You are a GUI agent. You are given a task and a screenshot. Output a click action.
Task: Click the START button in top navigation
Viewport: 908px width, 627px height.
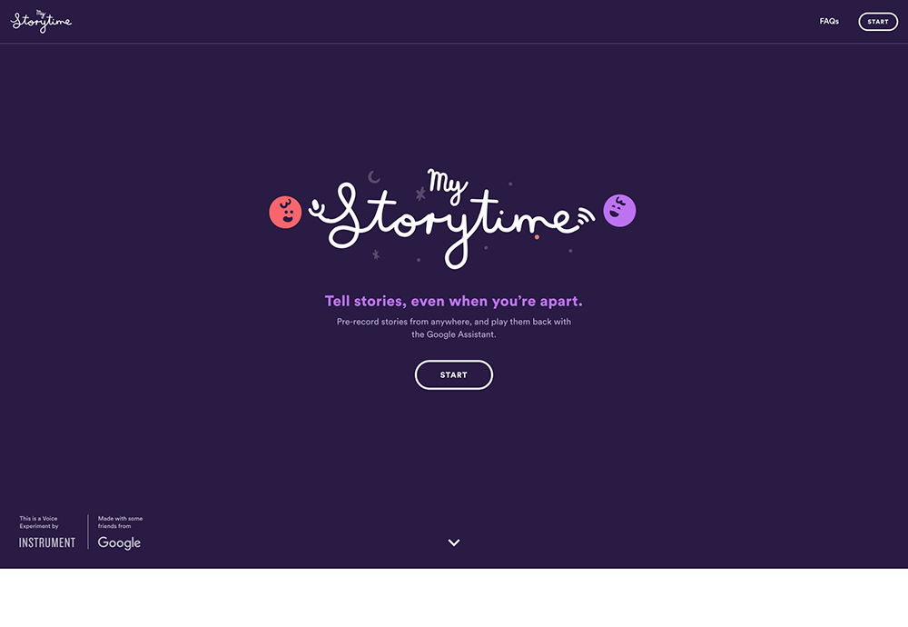pyautogui.click(x=878, y=22)
